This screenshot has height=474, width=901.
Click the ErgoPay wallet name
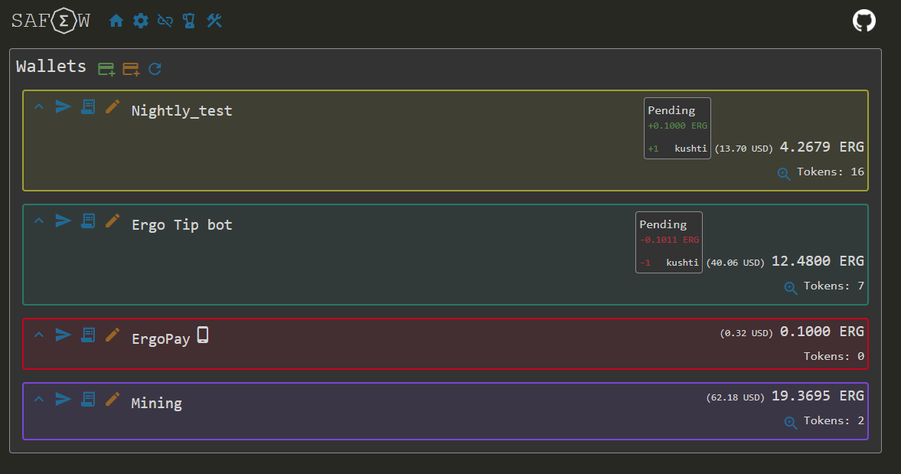point(161,339)
